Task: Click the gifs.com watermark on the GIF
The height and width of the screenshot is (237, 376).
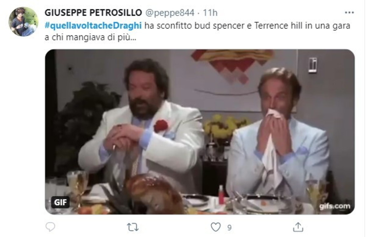Action: coord(335,206)
